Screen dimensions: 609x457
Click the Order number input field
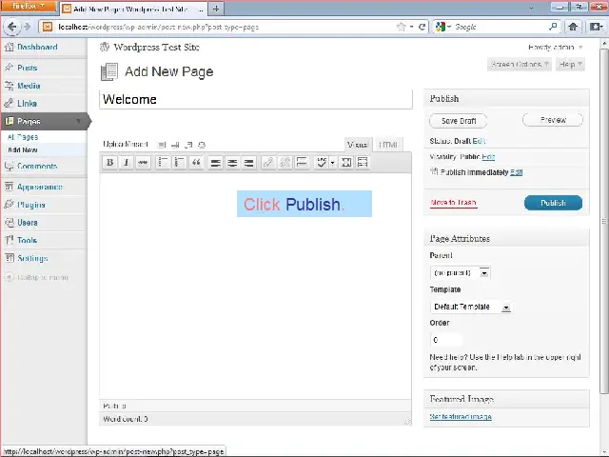446,340
